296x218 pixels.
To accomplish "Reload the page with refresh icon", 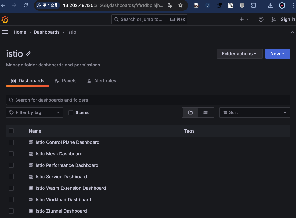I will pyautogui.click(x=26, y=5).
